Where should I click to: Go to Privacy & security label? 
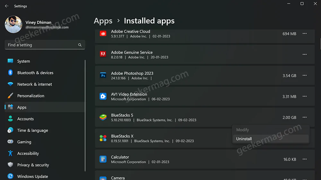[x=33, y=165]
